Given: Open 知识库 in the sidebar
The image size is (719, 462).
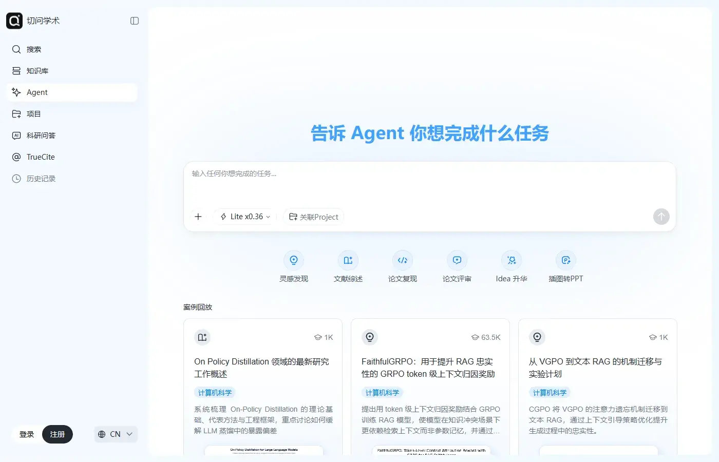Looking at the screenshot, I should point(72,71).
